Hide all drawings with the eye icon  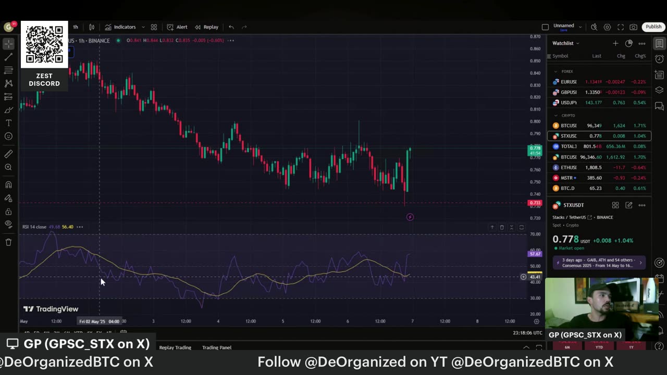pos(8,224)
